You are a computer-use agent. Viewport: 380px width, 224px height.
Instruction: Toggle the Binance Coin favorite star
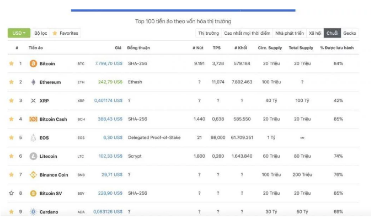(12, 174)
